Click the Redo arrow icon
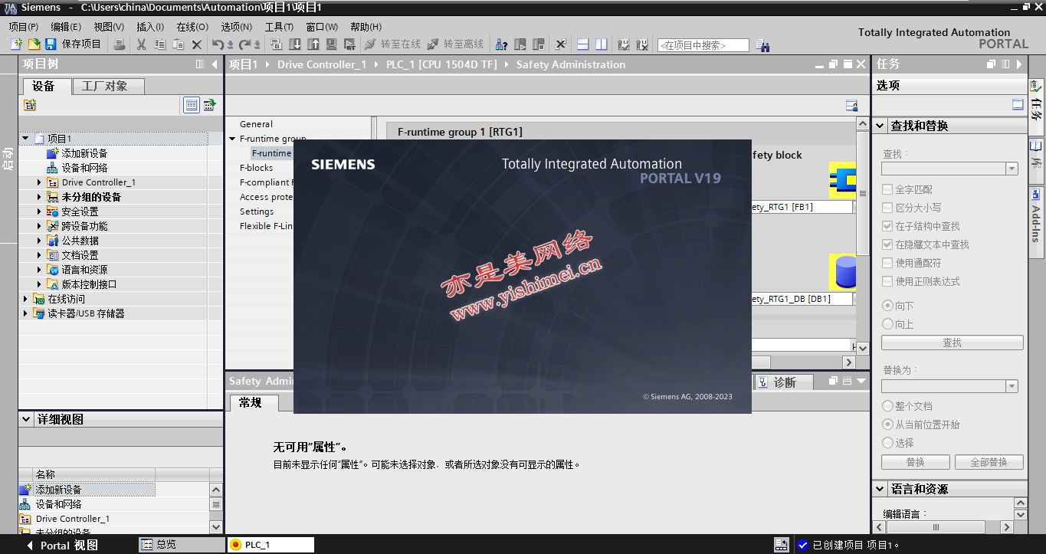The height and width of the screenshot is (554, 1046). [x=245, y=44]
